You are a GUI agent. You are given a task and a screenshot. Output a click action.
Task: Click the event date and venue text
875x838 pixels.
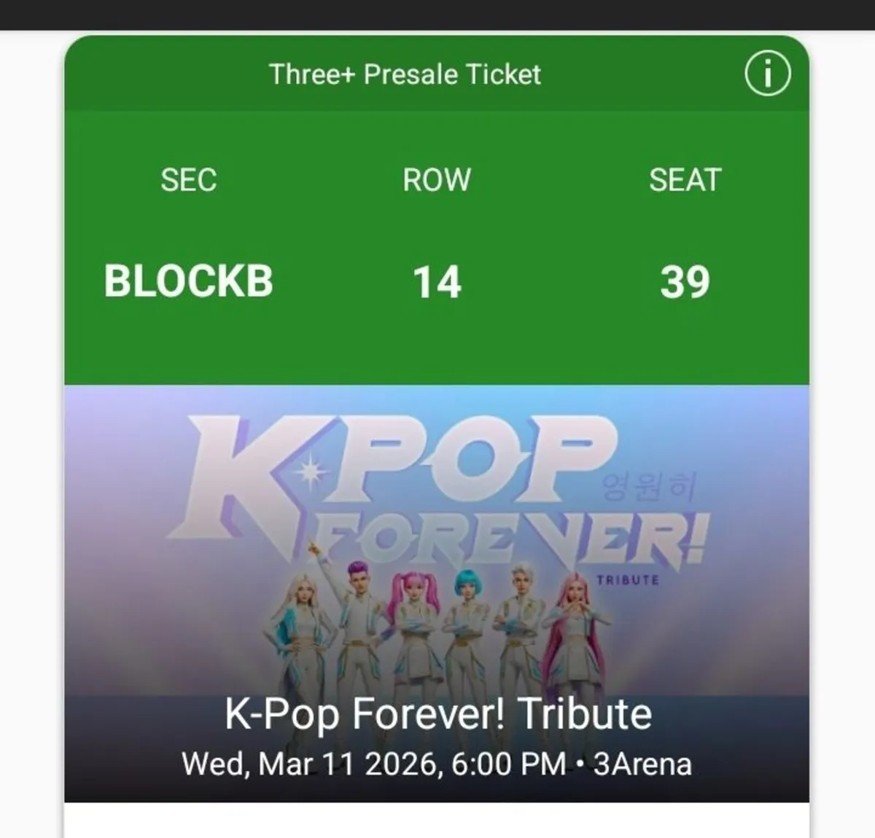437,764
